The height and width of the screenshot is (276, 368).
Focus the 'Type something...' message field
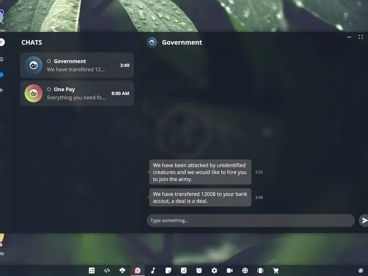point(251,221)
